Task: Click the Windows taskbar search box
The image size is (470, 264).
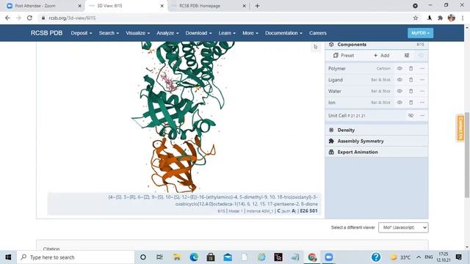Action: (x=76, y=257)
